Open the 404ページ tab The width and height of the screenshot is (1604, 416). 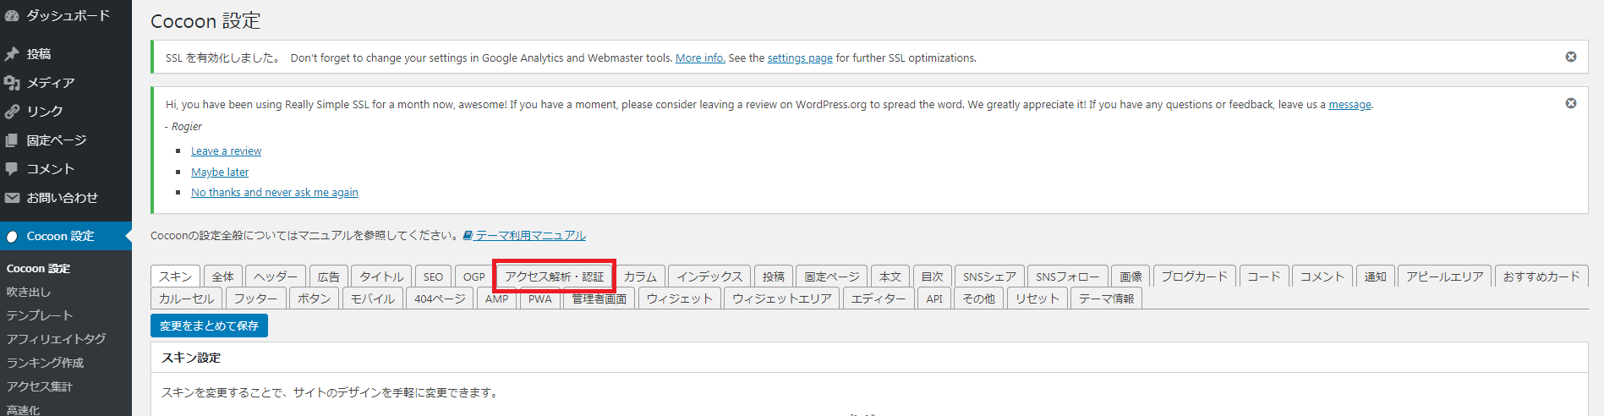(440, 298)
